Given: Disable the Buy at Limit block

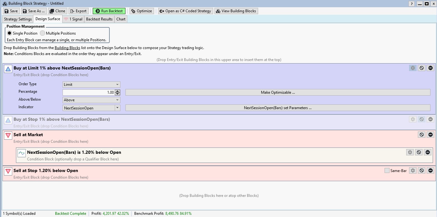Looking at the screenshot, I should (x=422, y=68).
